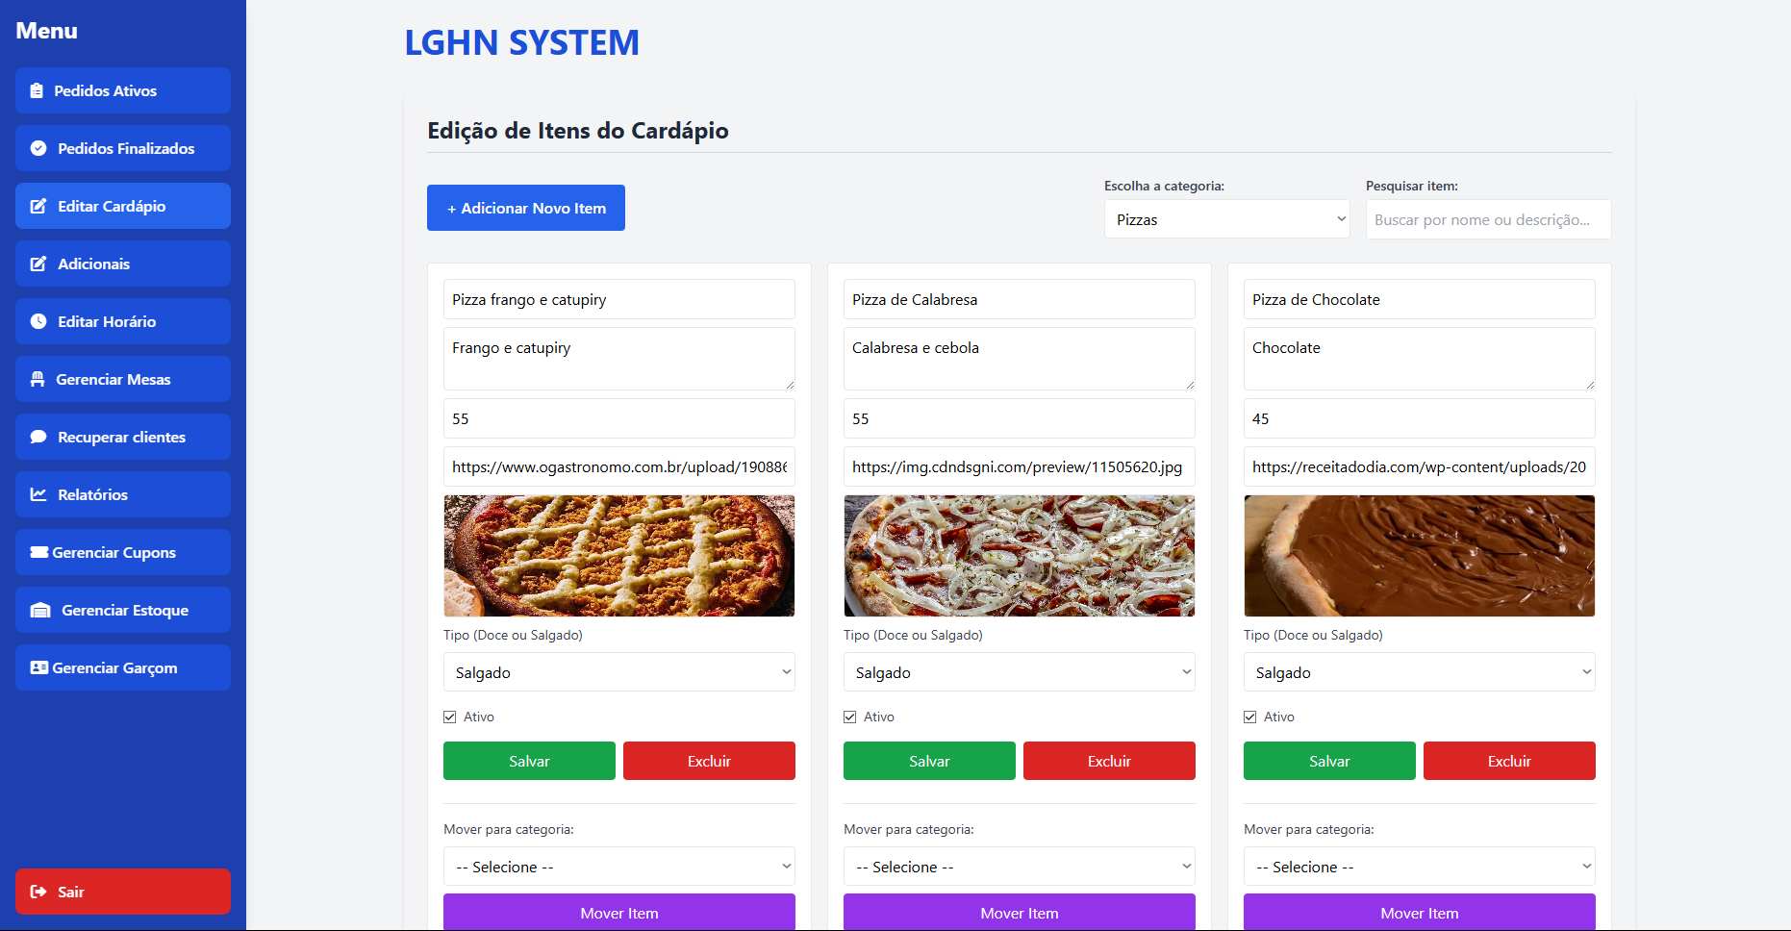The width and height of the screenshot is (1791, 931).
Task: Click the Adicionar Novo Item button
Action: 526,208
